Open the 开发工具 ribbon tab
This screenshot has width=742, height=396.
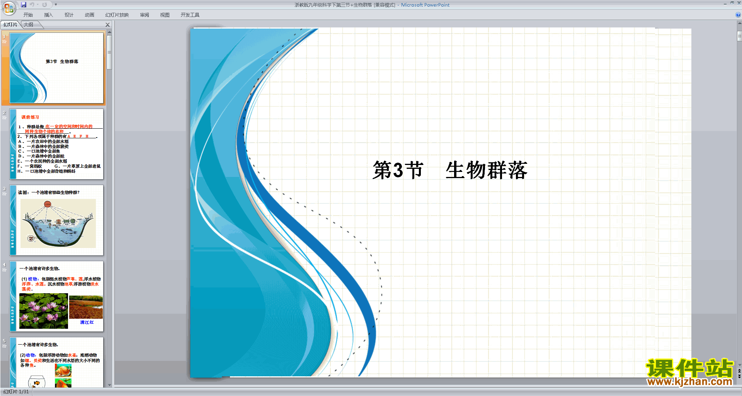pos(190,15)
